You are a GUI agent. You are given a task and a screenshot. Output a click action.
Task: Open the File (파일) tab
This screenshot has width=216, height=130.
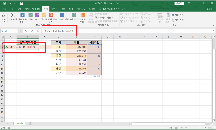[x=5, y=9]
